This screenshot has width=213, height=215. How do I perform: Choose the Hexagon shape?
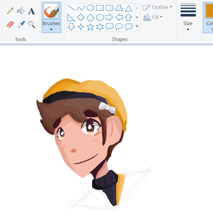[x=100, y=17]
